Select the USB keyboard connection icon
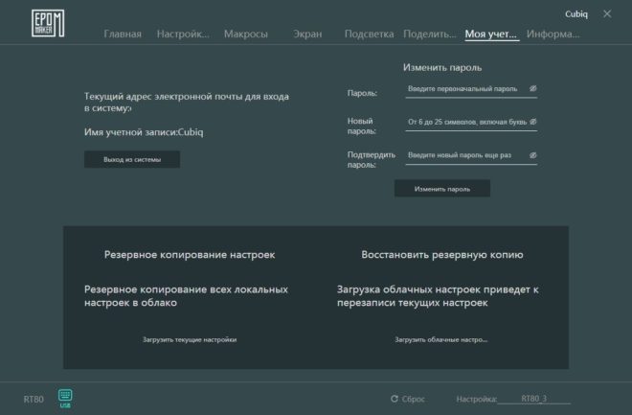The image size is (632, 415). pos(65,398)
